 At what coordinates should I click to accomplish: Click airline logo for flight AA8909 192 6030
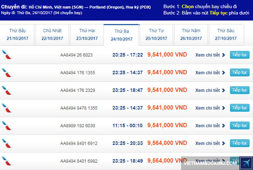[x=7, y=125]
